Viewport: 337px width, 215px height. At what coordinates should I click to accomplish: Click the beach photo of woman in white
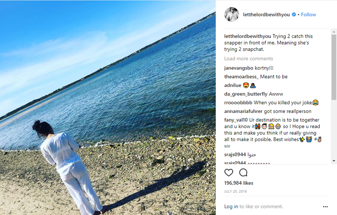coord(108,107)
